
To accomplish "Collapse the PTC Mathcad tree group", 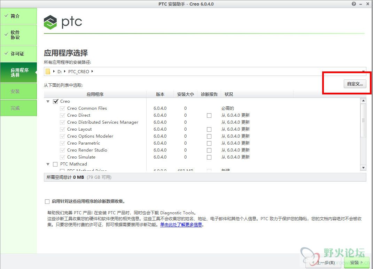I will (x=48, y=164).
